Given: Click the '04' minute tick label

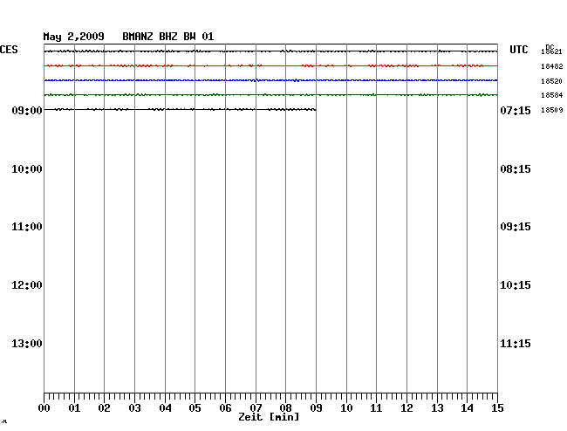Looking at the screenshot, I should point(165,408).
